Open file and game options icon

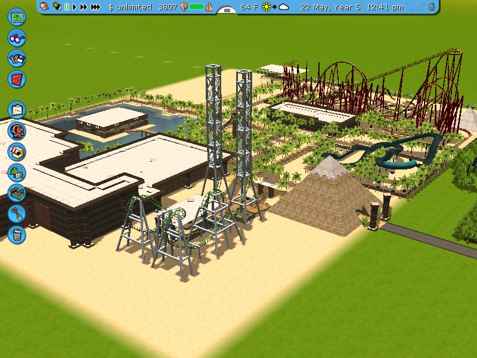pos(17,58)
